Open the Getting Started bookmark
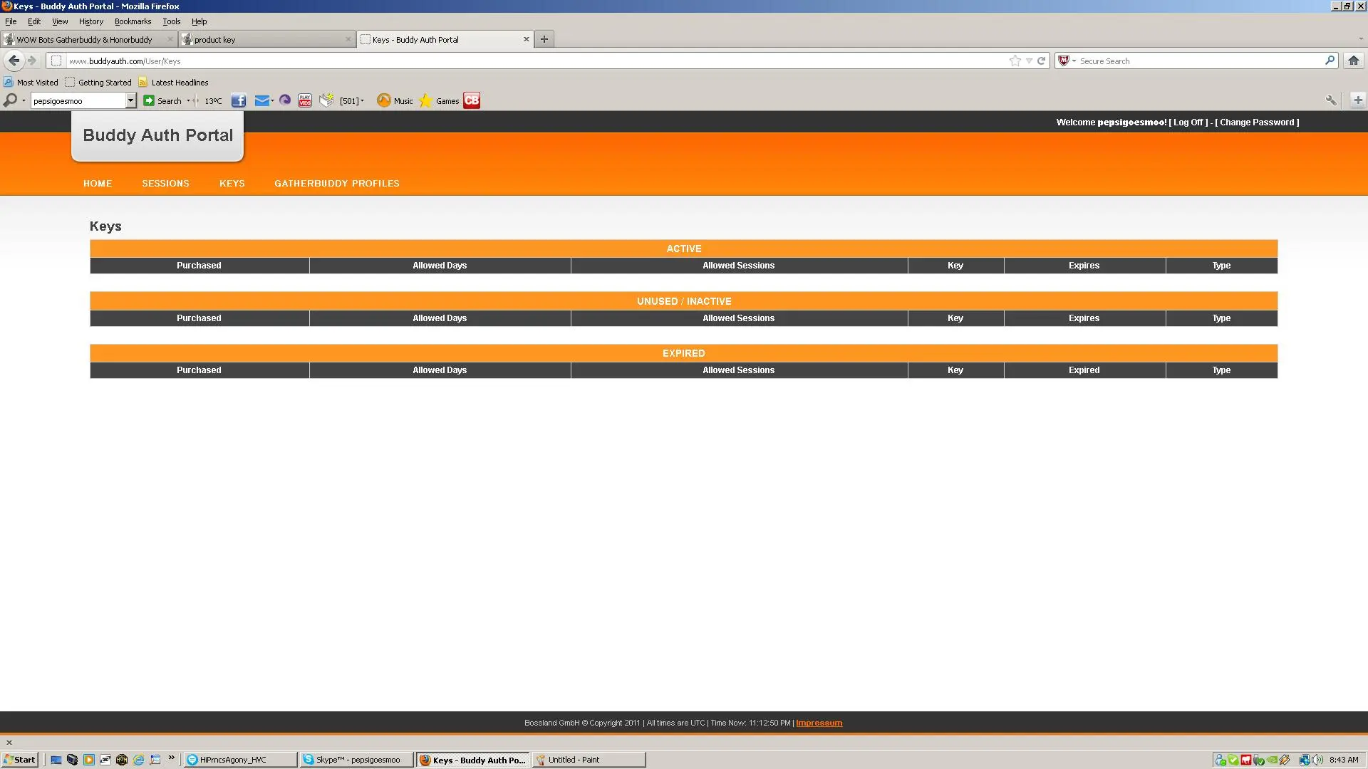This screenshot has height=769, width=1368. pyautogui.click(x=98, y=82)
